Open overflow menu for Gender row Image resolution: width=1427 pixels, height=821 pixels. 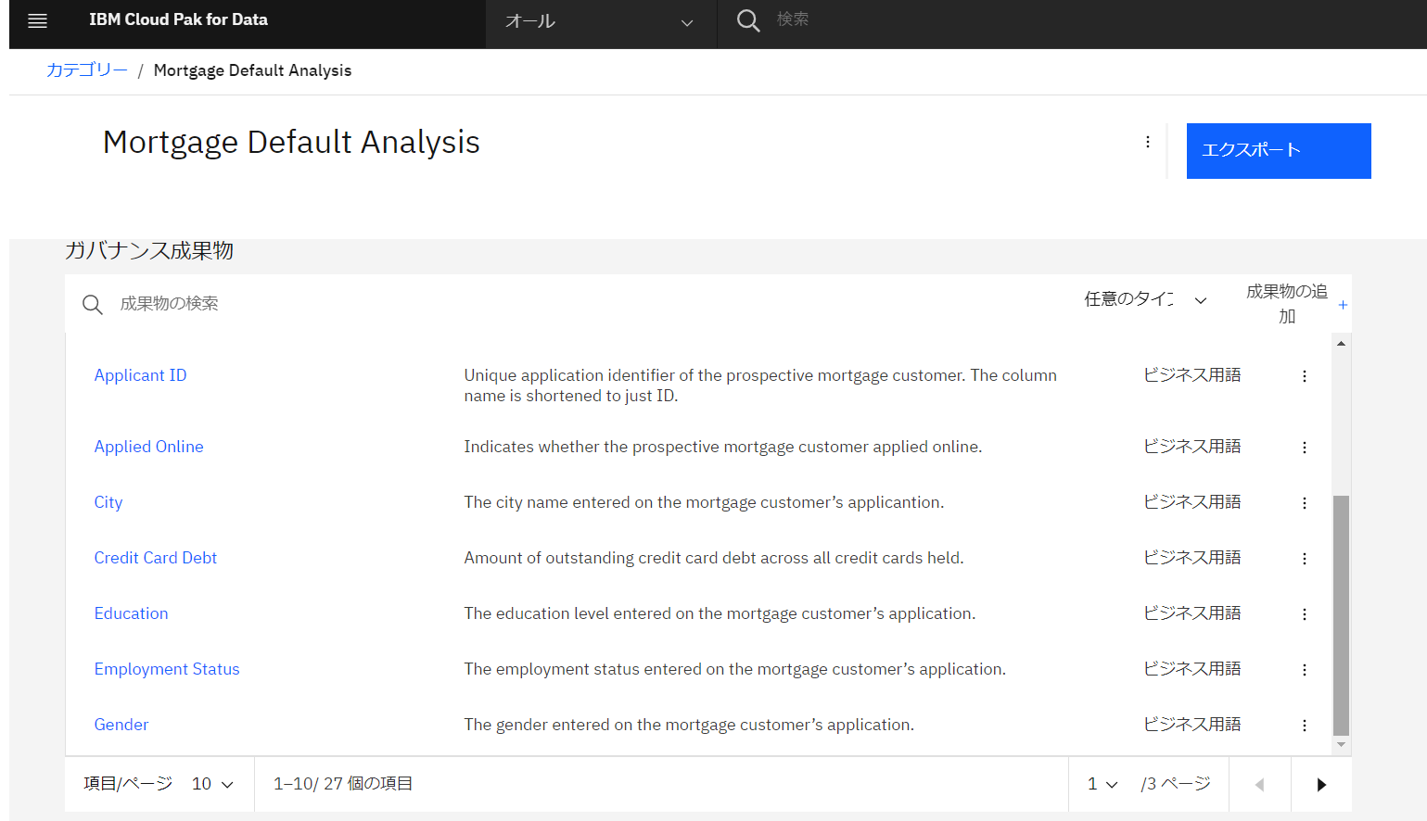(1305, 726)
